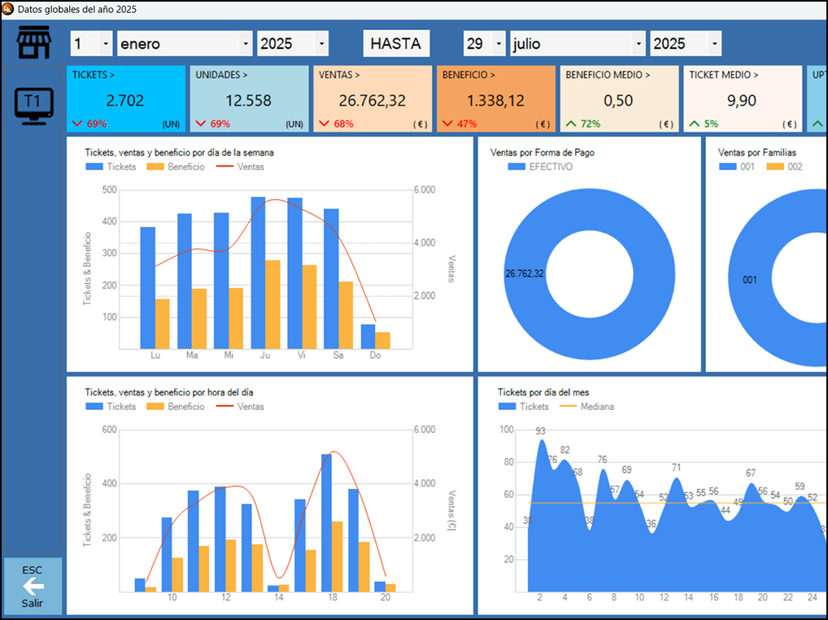
Task: Click the store shop icon in sidebar
Action: click(x=33, y=43)
